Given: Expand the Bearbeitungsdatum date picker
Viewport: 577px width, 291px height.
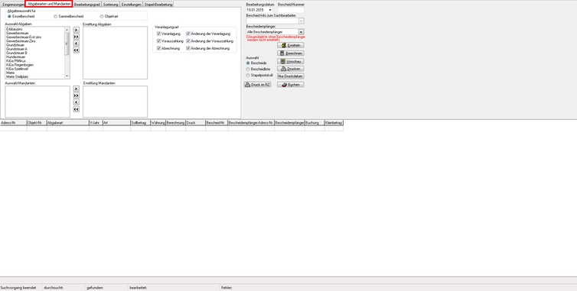Looking at the screenshot, I should 270,10.
